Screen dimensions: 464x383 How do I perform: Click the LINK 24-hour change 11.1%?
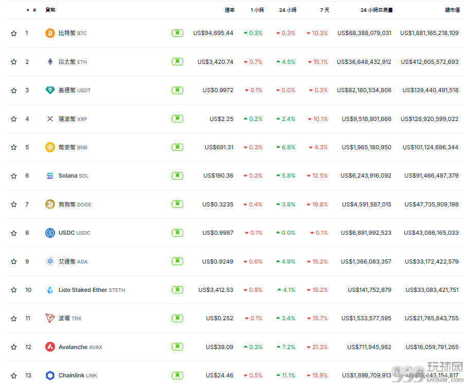click(x=285, y=375)
